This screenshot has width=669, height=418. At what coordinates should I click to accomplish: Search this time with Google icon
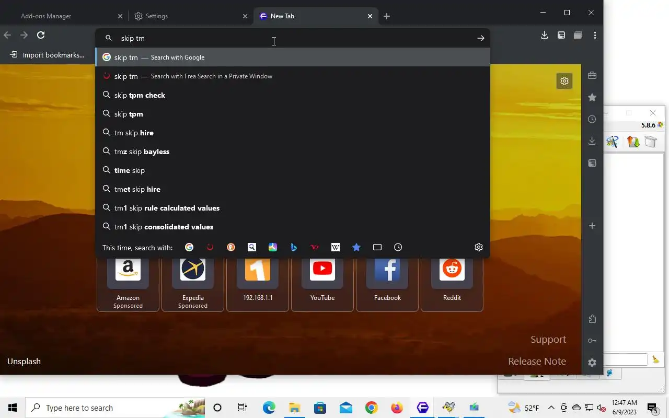[x=189, y=247]
